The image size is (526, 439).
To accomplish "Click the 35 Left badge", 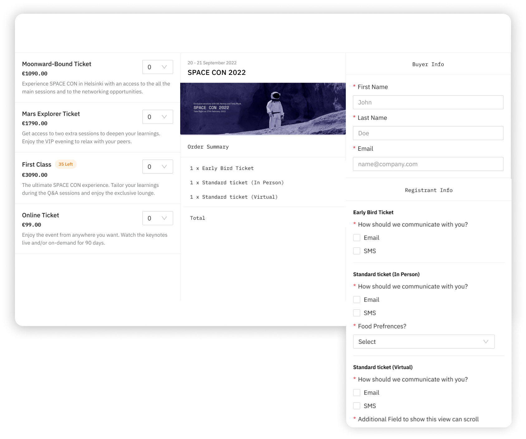I will (x=66, y=164).
